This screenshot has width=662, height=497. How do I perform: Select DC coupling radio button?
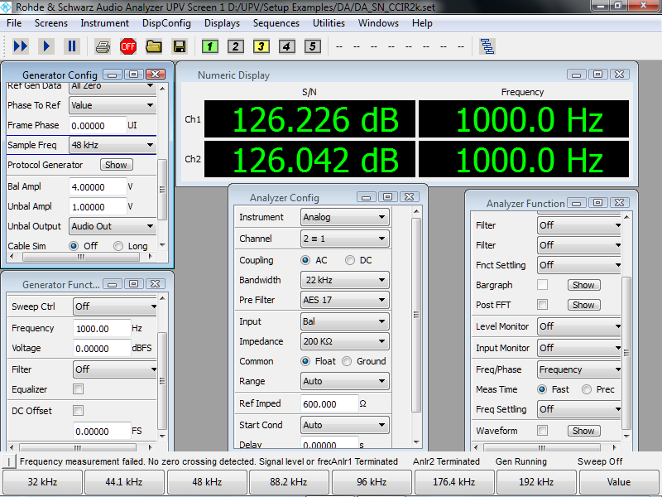[x=350, y=260]
